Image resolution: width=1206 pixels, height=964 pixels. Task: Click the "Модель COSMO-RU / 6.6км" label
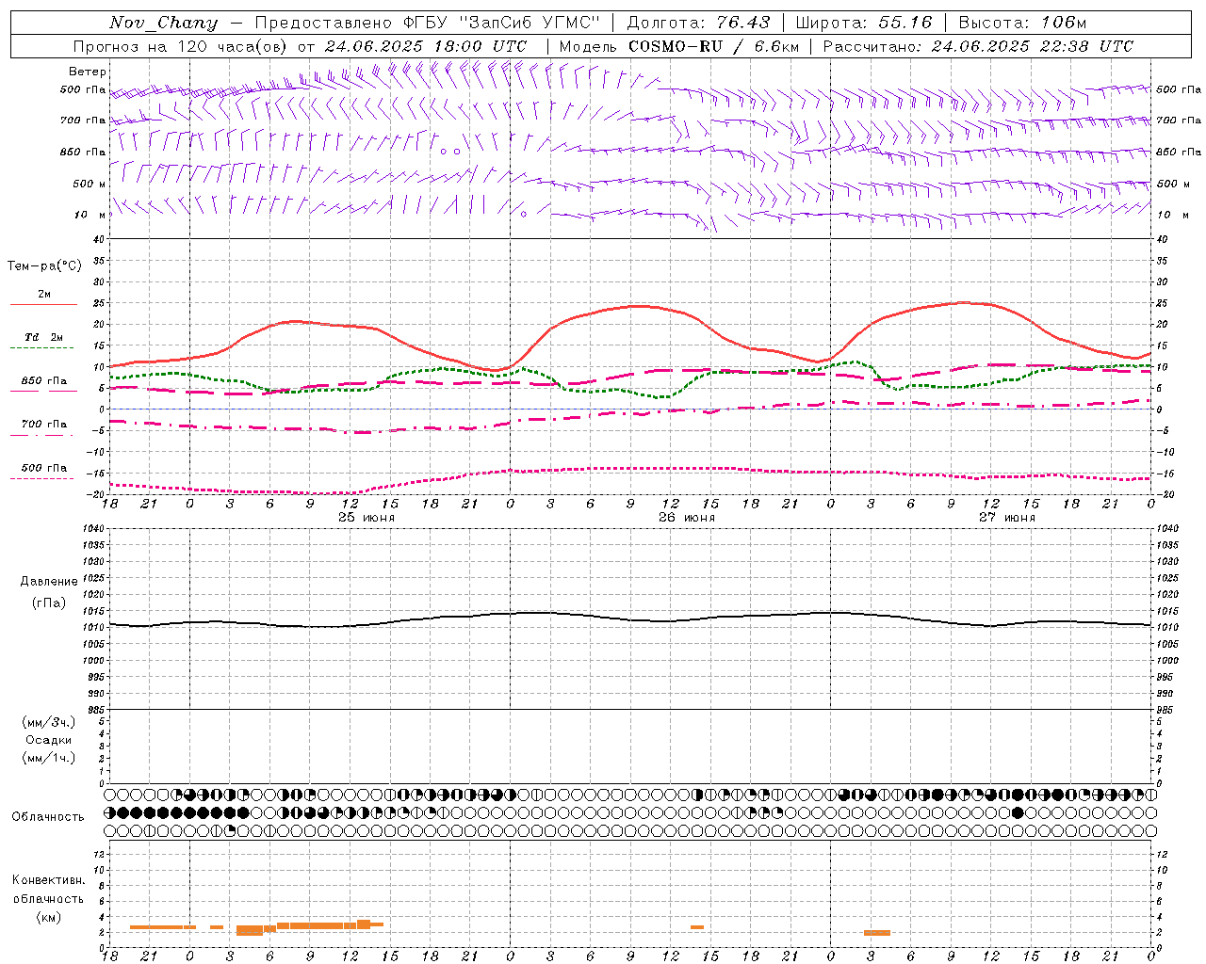click(678, 46)
